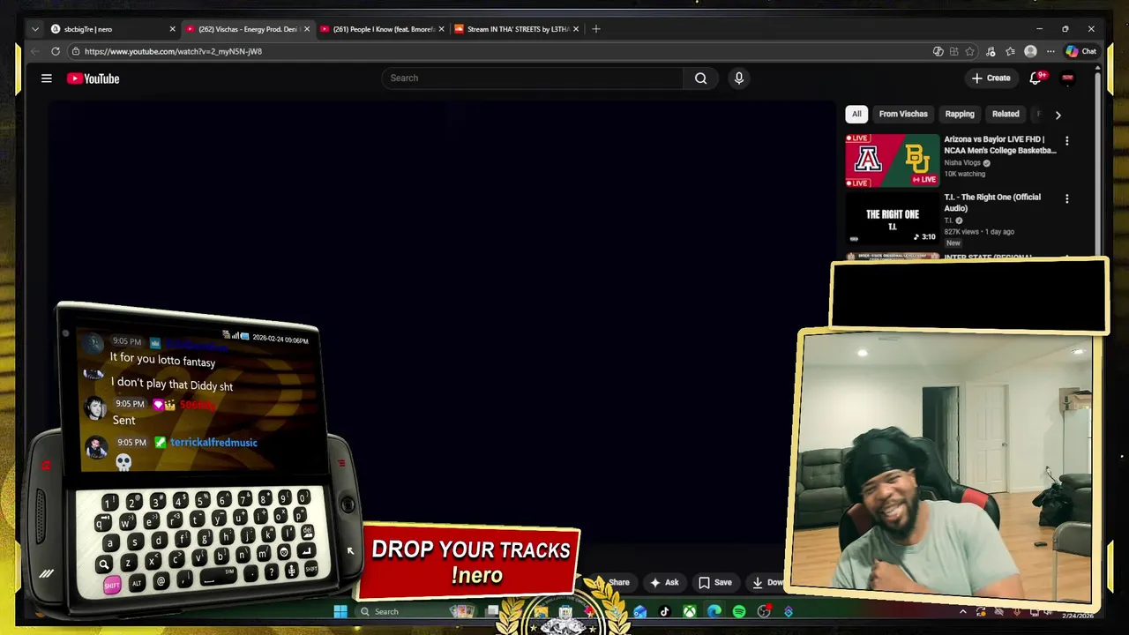1129x635 pixels.
Task: Save the video to a playlist
Action: click(x=715, y=582)
